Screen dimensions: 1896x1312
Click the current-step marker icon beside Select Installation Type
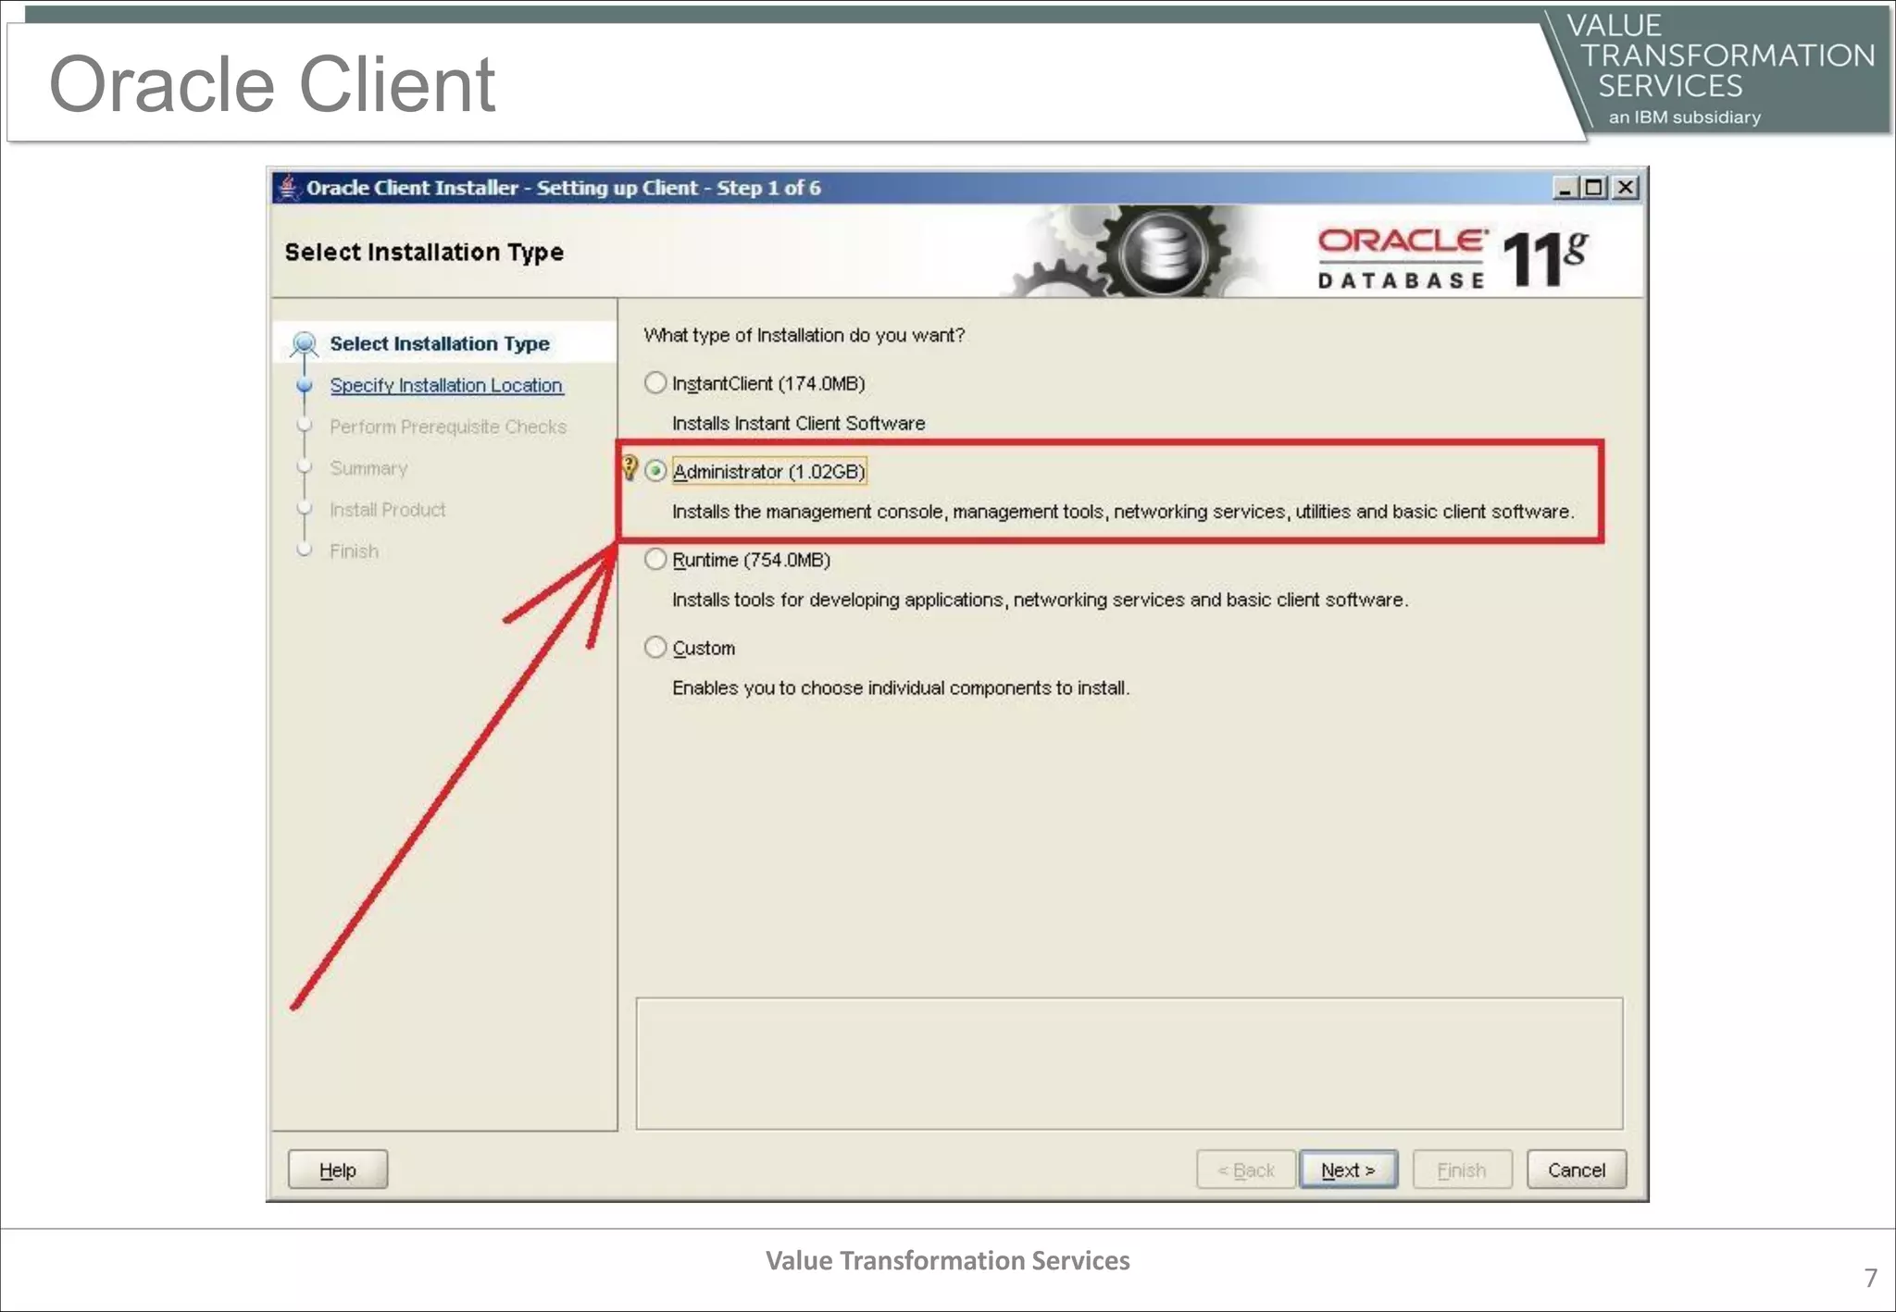(304, 344)
